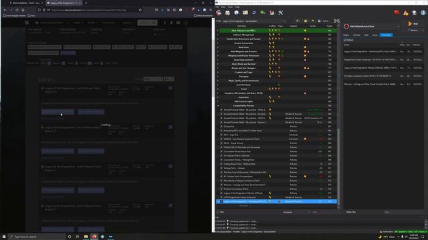Uncheck Legacy of the Dragonborn Patches (Official)
Image resolution: width=428 pixels, height=240 pixels.
coord(221,193)
